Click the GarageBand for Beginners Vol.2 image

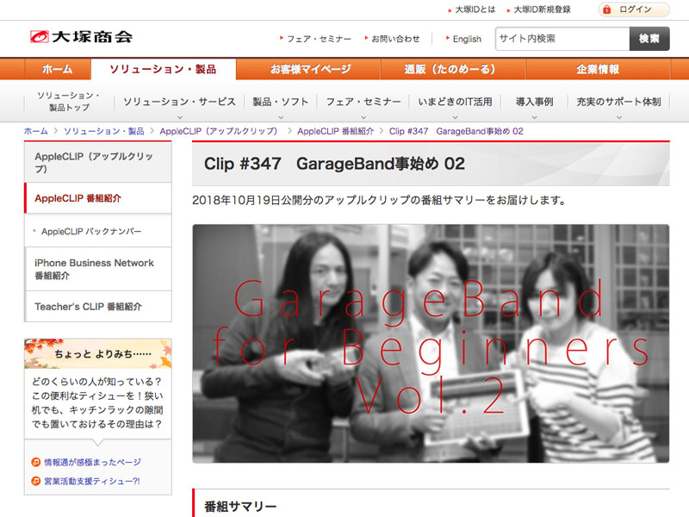431,343
